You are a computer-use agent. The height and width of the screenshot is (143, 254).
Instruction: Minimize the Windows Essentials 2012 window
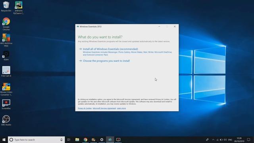160,27
